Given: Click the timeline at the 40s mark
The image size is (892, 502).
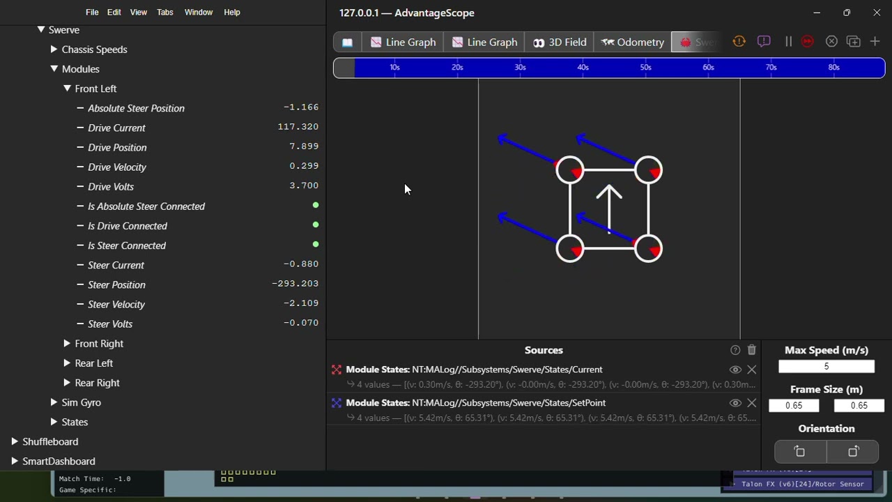Looking at the screenshot, I should [583, 68].
